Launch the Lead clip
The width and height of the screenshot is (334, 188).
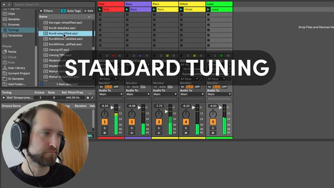click(x=208, y=9)
